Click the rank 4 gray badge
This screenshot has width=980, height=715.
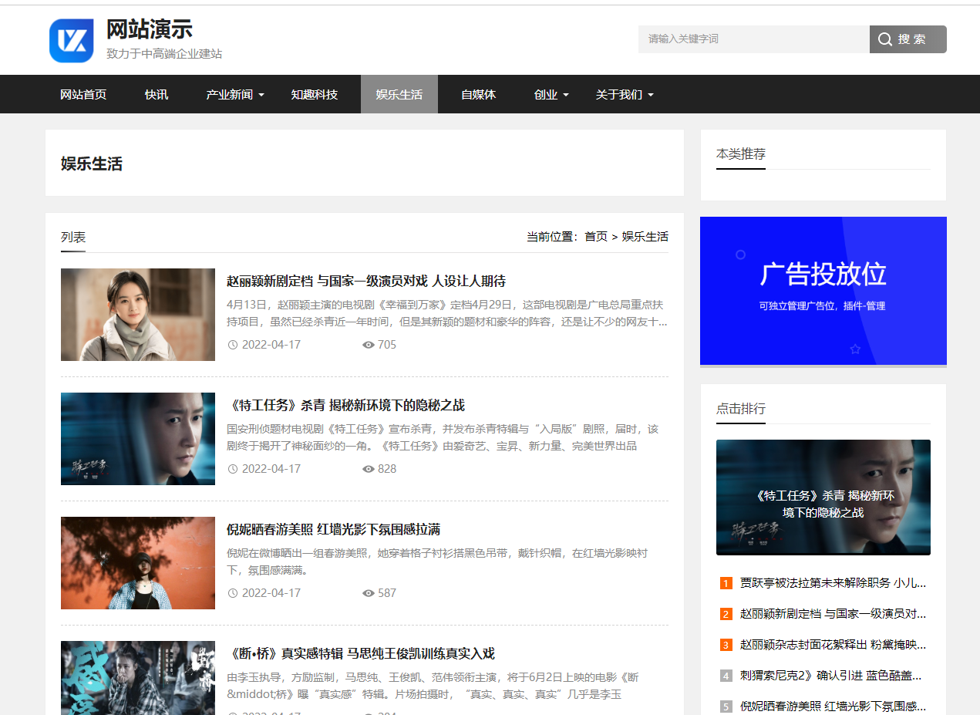point(726,676)
